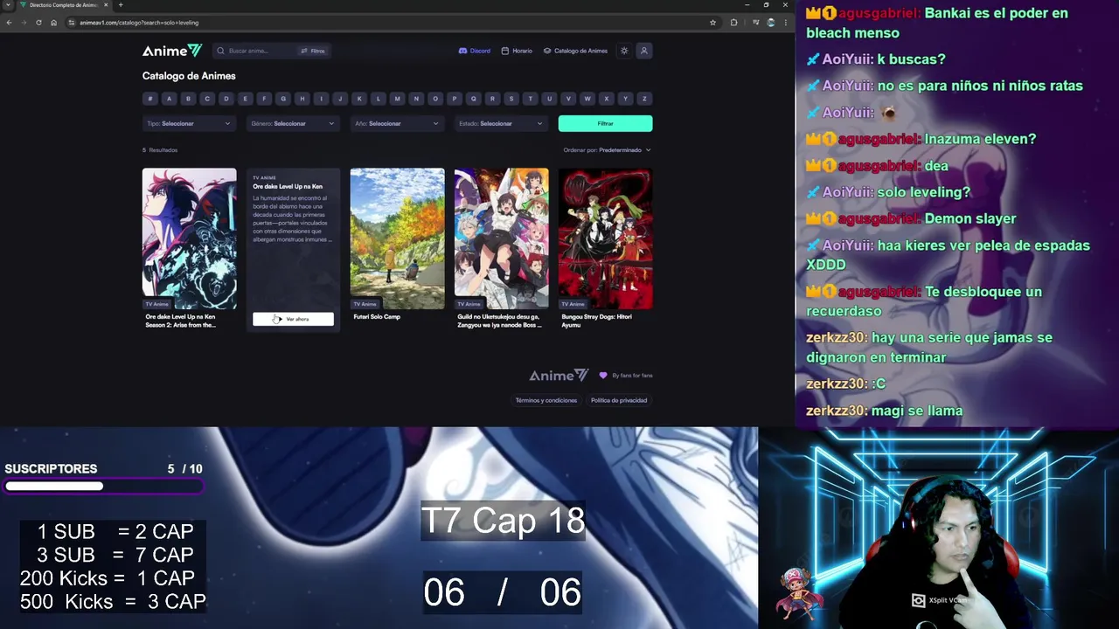The height and width of the screenshot is (629, 1119).
Task: Click the Ver ahora button
Action: pyautogui.click(x=293, y=319)
